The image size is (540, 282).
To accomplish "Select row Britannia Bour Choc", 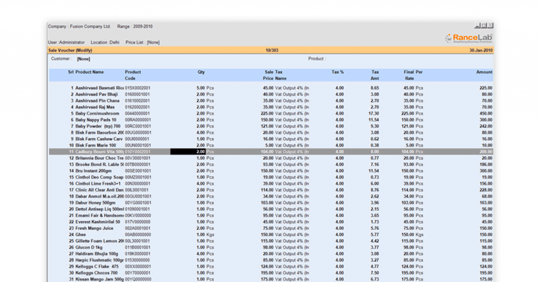I will click(271, 158).
